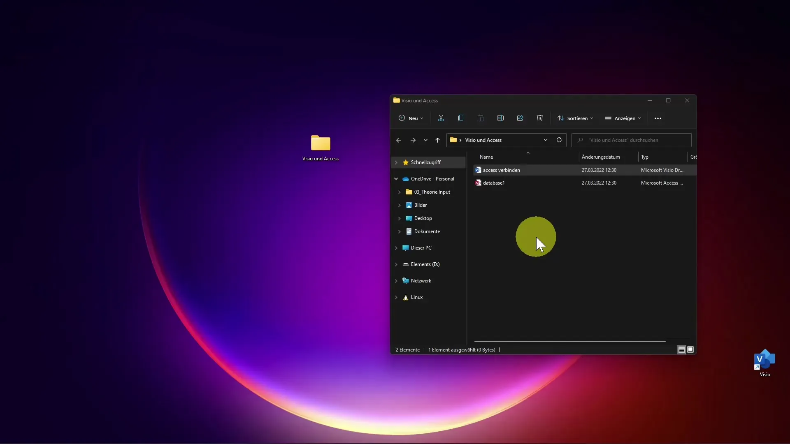Open the Sortieren dropdown
Viewport: 790px width, 444px height.
[575, 118]
